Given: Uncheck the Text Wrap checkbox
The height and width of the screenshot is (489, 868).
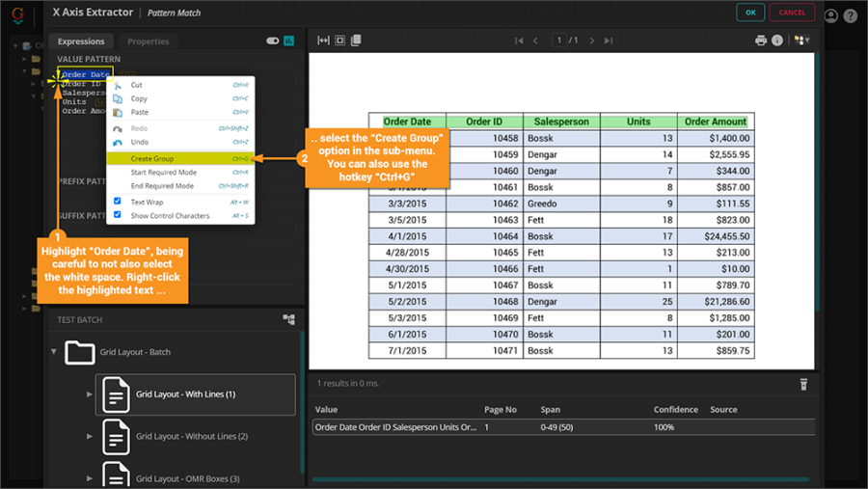Looking at the screenshot, I should pyautogui.click(x=118, y=202).
